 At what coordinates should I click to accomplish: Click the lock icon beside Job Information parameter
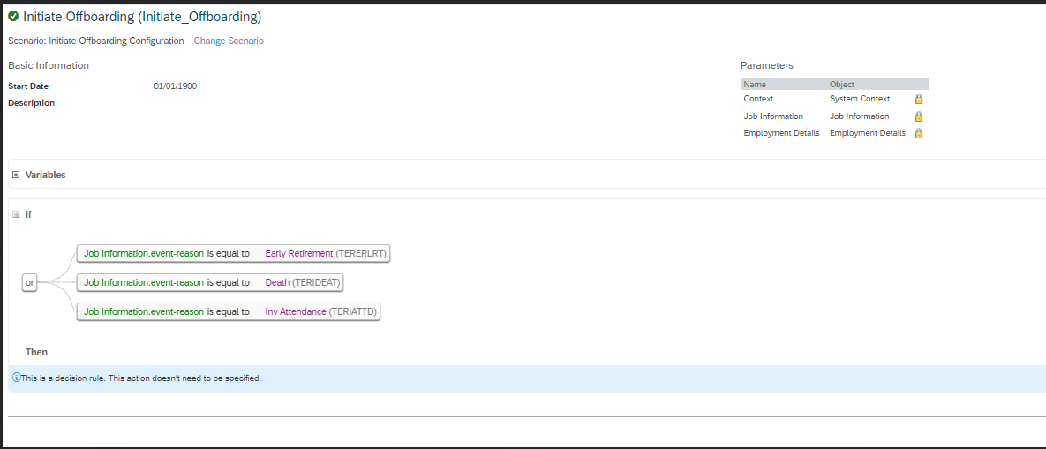pyautogui.click(x=919, y=116)
